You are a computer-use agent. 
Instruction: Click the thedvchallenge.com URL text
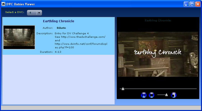pyautogui.click(x=83, y=37)
